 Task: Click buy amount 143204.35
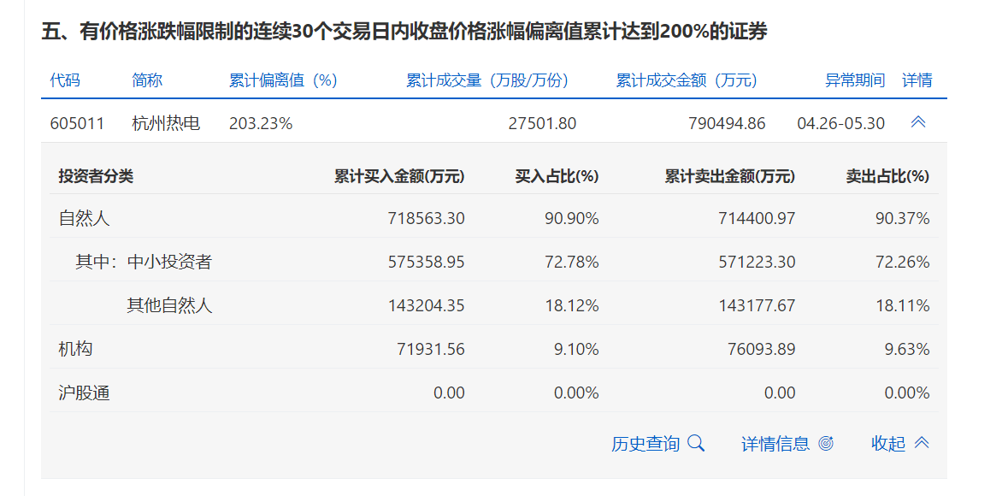pos(427,306)
